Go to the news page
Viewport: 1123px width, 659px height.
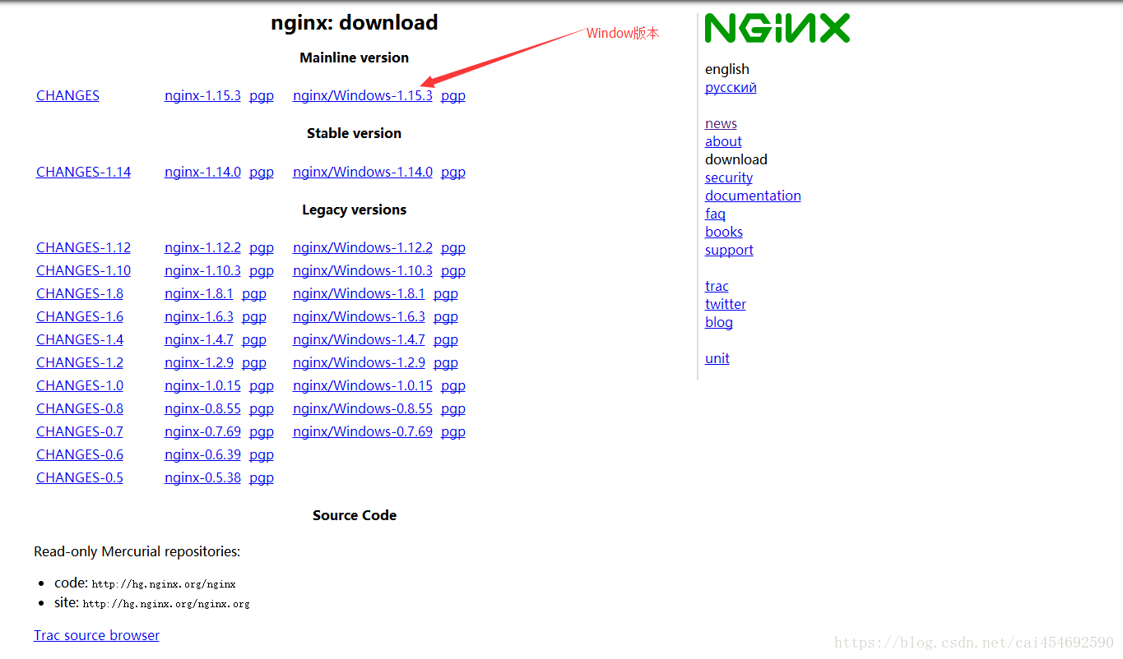(x=721, y=123)
